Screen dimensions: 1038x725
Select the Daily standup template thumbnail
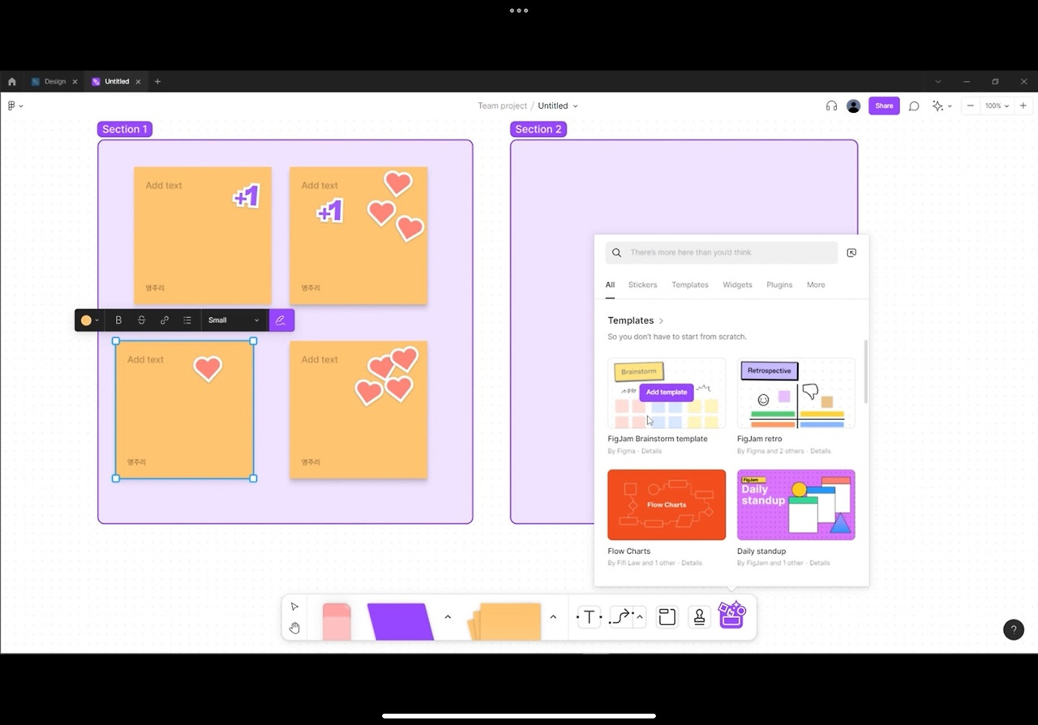pyautogui.click(x=796, y=505)
